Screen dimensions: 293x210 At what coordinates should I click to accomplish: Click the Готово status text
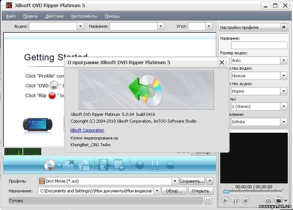[x=16, y=201]
